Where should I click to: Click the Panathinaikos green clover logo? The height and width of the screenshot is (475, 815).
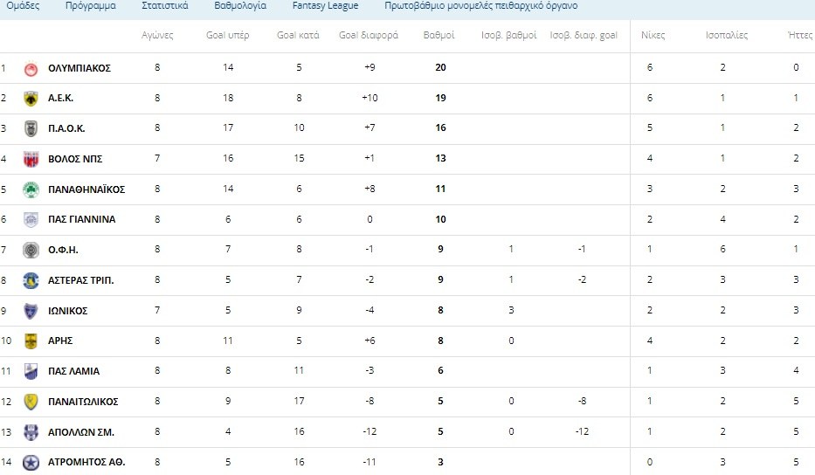pyautogui.click(x=31, y=189)
